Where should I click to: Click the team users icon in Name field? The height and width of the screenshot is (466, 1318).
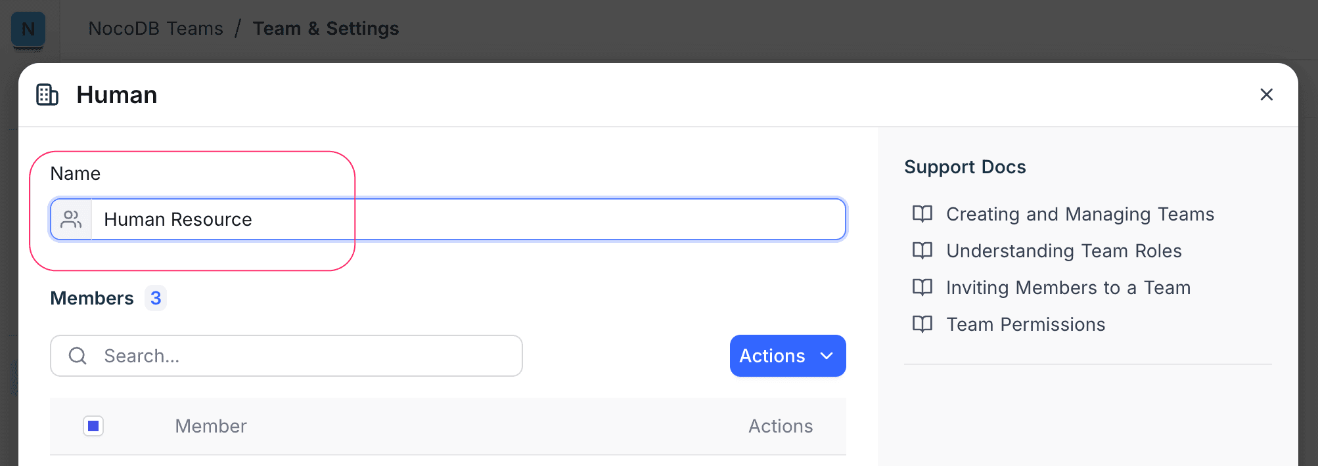pos(71,219)
